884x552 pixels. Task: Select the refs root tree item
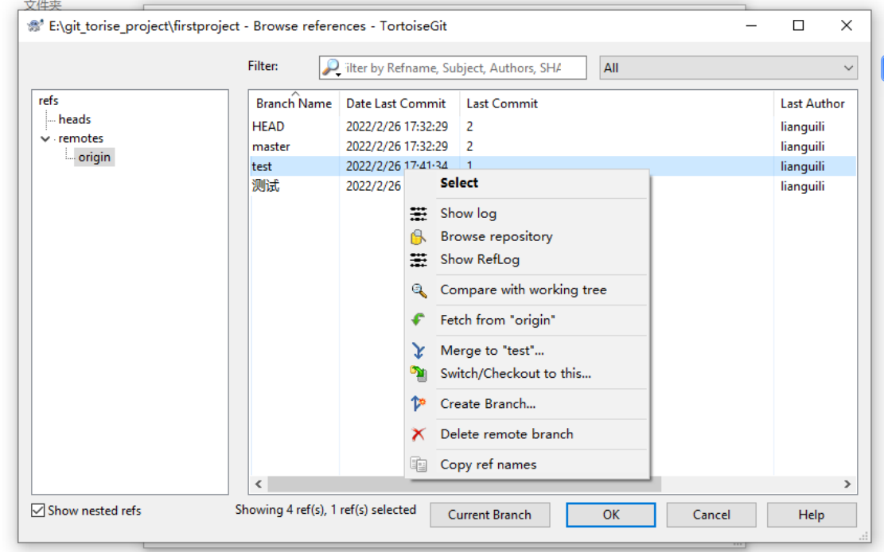click(x=49, y=100)
